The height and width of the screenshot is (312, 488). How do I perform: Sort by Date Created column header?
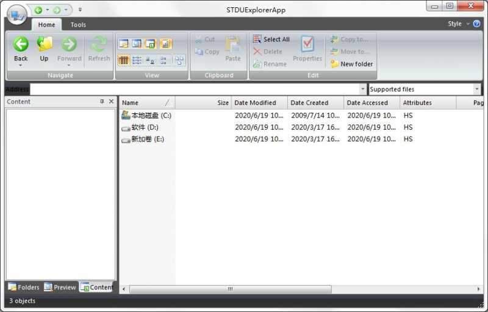pyautogui.click(x=315, y=103)
